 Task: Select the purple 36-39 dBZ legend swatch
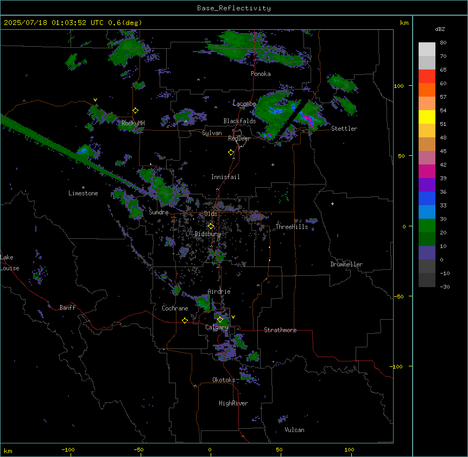coord(427,185)
